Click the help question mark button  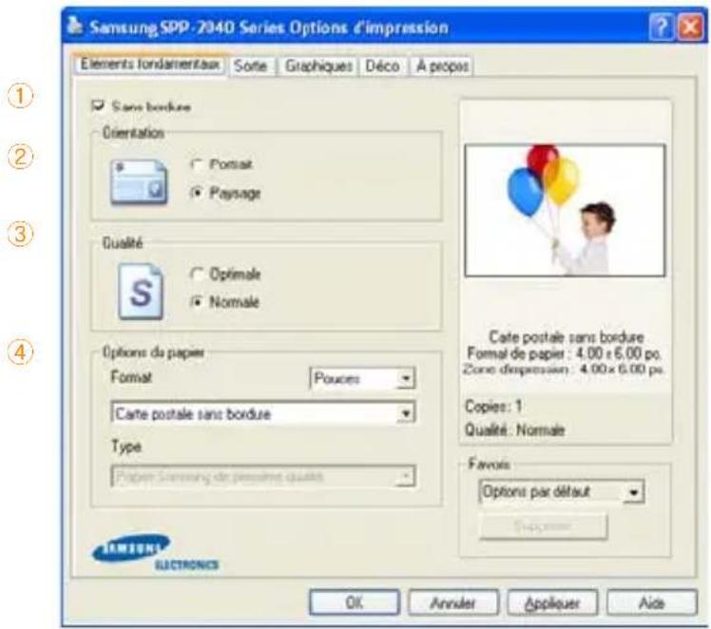click(x=662, y=28)
